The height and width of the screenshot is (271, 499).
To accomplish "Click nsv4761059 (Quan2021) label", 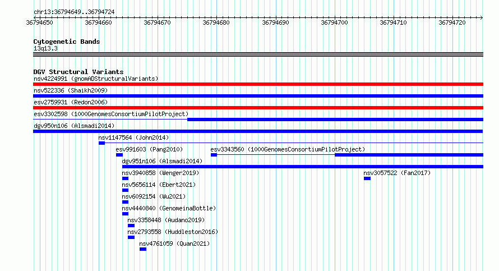I will pyautogui.click(x=174, y=244).
